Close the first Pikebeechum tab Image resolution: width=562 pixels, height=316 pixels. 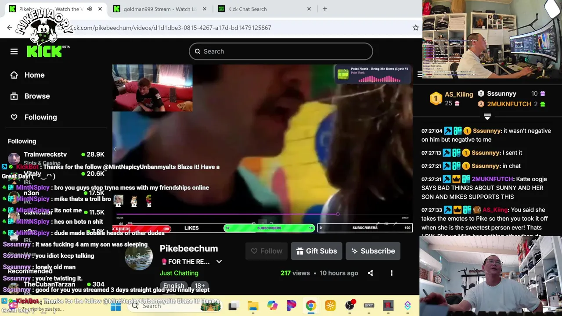click(100, 9)
